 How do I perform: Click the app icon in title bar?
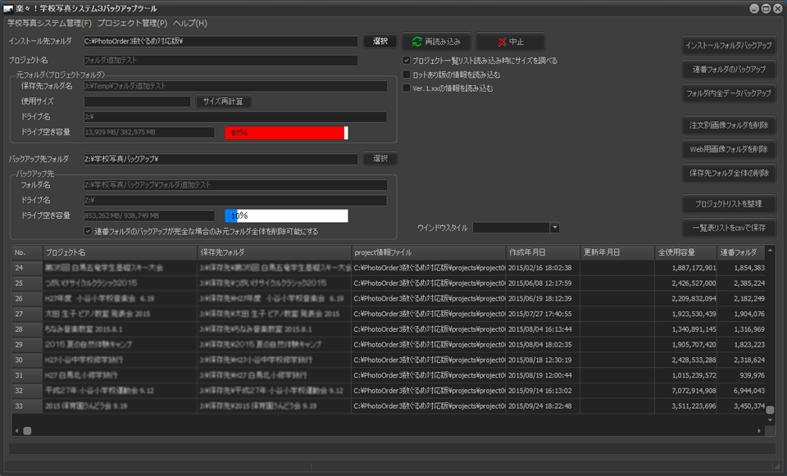[8, 8]
